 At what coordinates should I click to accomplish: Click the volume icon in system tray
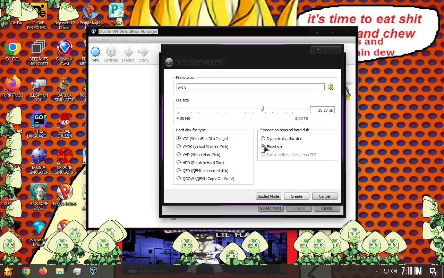394,271
